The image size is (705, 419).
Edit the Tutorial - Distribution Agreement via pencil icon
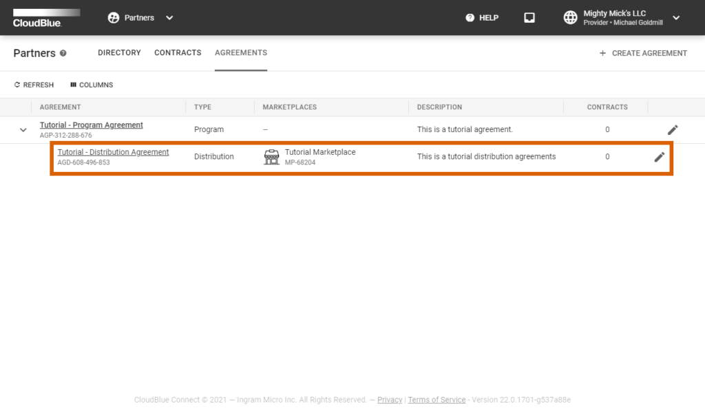659,157
